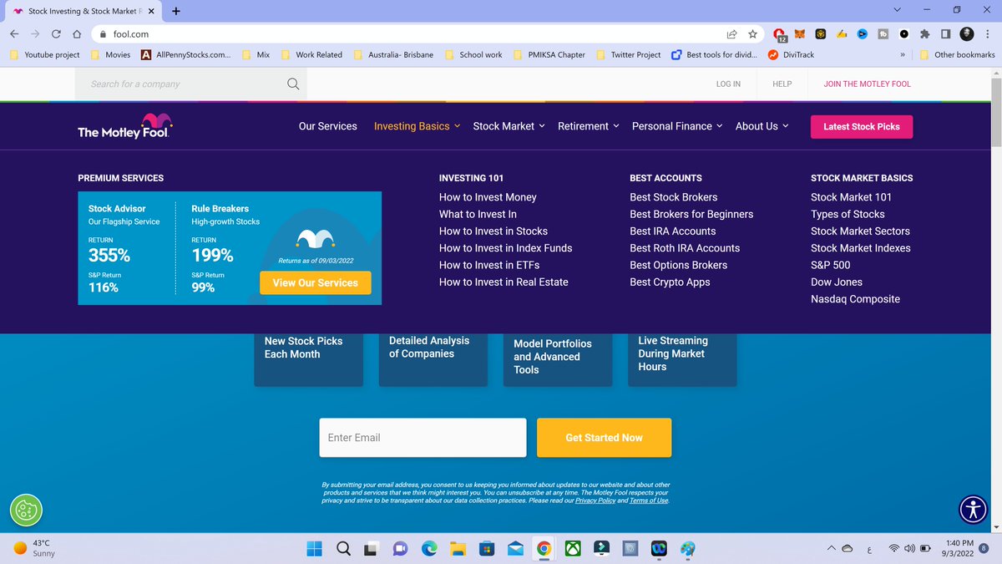This screenshot has height=564, width=1002.
Task: Open the Xbox app in taskbar
Action: [x=573, y=549]
